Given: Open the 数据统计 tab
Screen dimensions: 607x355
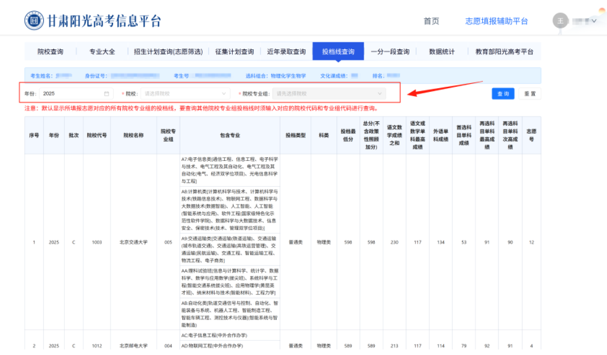Looking at the screenshot, I should [x=442, y=52].
